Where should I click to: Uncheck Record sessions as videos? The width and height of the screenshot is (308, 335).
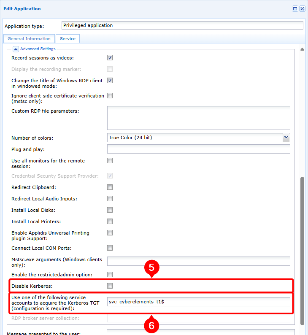[x=110, y=58]
